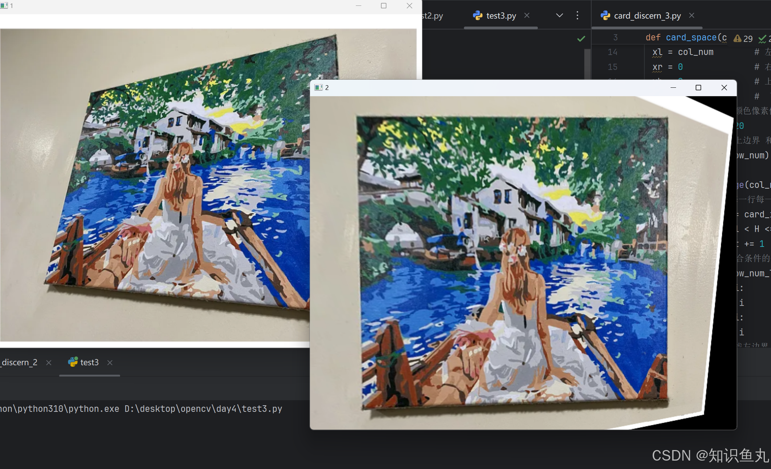This screenshot has width=771, height=469.
Task: Click line number 15 in the gutter
Action: [x=612, y=67]
